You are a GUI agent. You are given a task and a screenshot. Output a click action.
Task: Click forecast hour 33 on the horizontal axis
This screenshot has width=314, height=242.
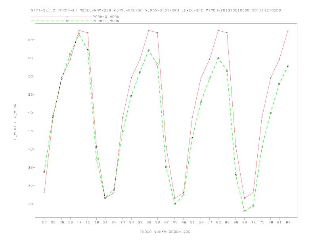point(140,222)
